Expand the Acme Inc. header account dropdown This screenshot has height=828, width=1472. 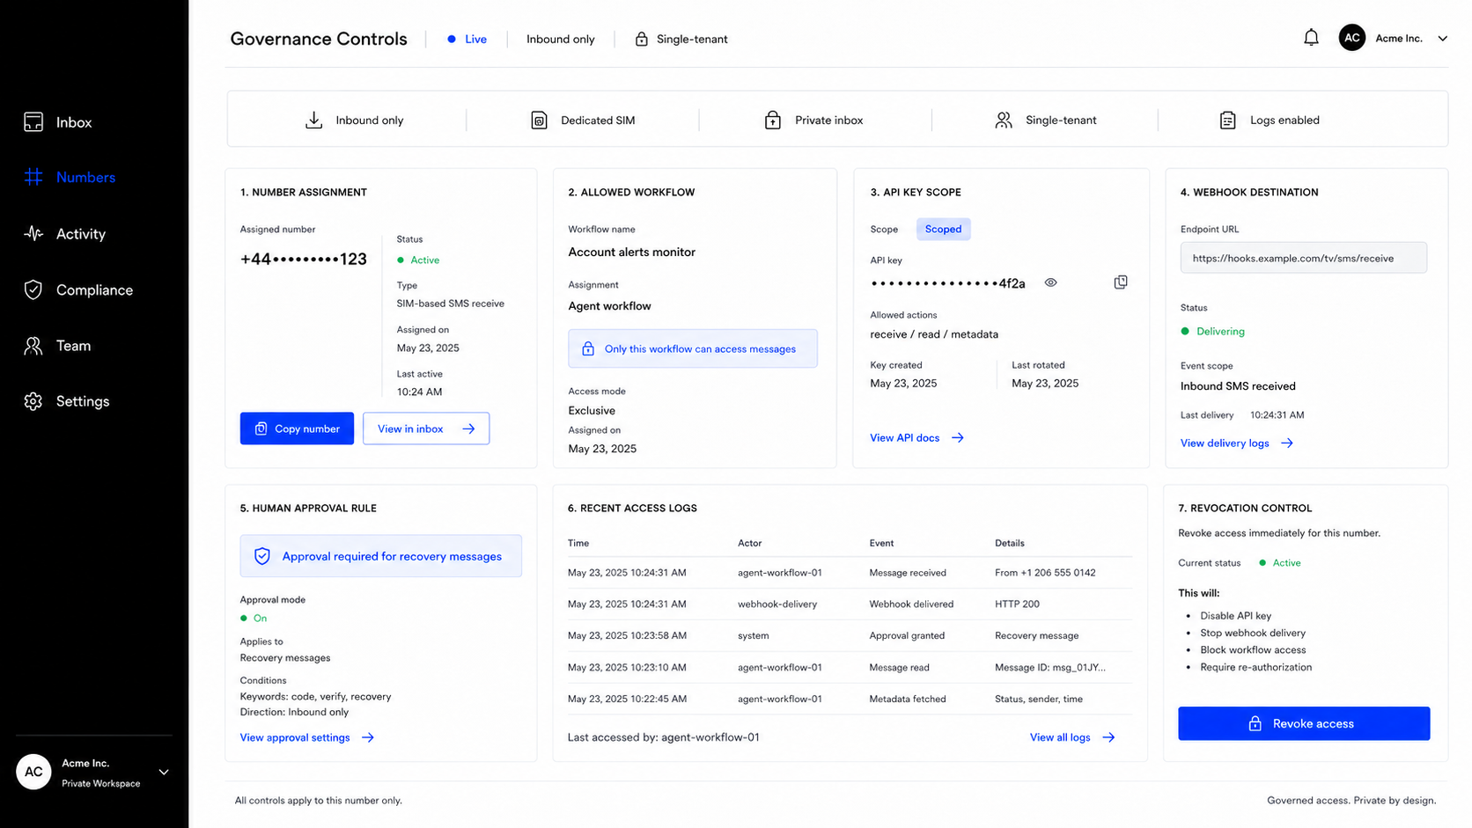tap(1442, 39)
